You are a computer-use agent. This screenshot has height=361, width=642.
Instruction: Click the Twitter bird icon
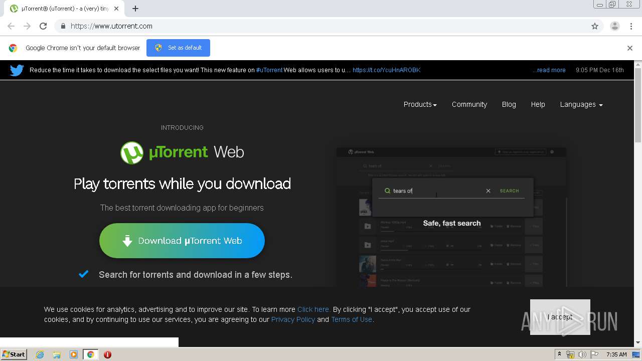pos(17,70)
